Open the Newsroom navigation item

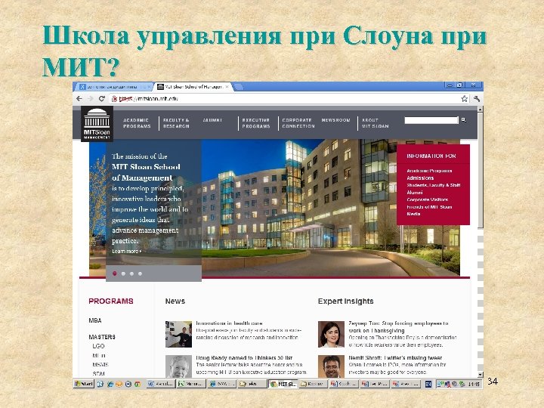tap(335, 120)
